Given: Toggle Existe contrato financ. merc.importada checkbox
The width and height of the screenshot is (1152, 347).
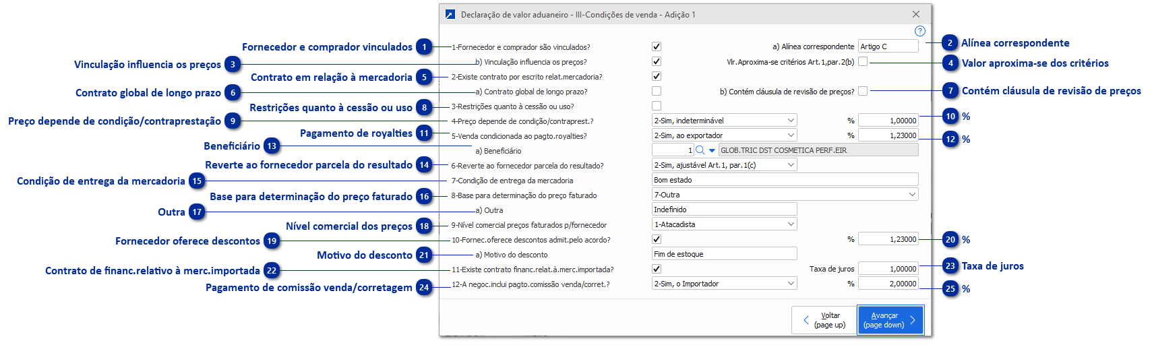Looking at the screenshot, I should tap(657, 269).
